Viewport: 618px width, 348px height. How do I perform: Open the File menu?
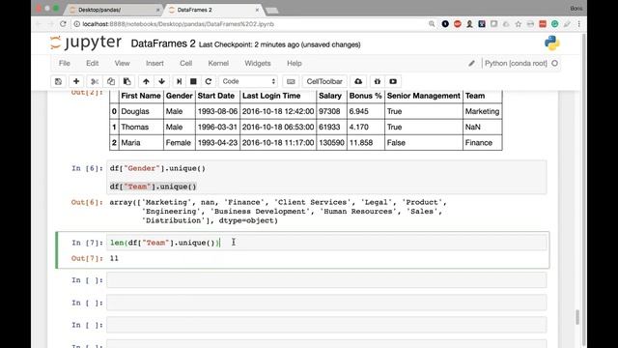point(65,63)
